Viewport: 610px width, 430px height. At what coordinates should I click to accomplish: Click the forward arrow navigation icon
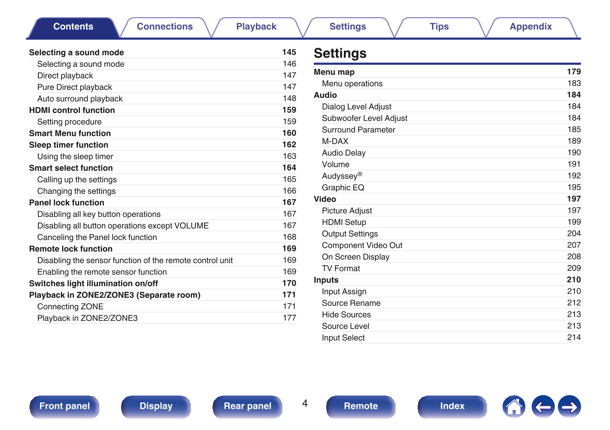(x=569, y=407)
